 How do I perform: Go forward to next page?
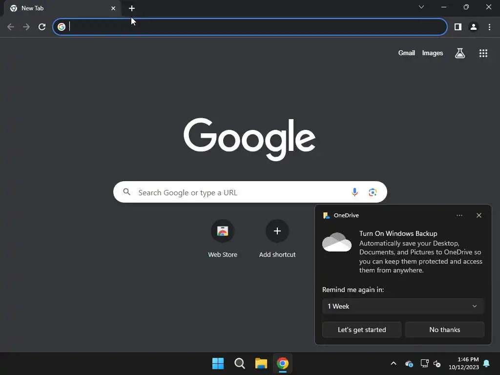(x=26, y=27)
